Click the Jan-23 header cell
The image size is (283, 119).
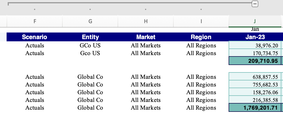pyautogui.click(x=255, y=37)
